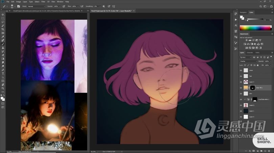
Task: Add Color Balance adjustment
Action: (248, 44)
